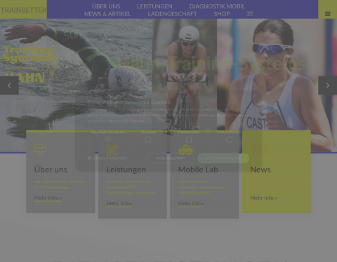The height and width of the screenshot is (262, 337).
Task: Open LADENGESCHÄFT menu item
Action: pos(172,14)
